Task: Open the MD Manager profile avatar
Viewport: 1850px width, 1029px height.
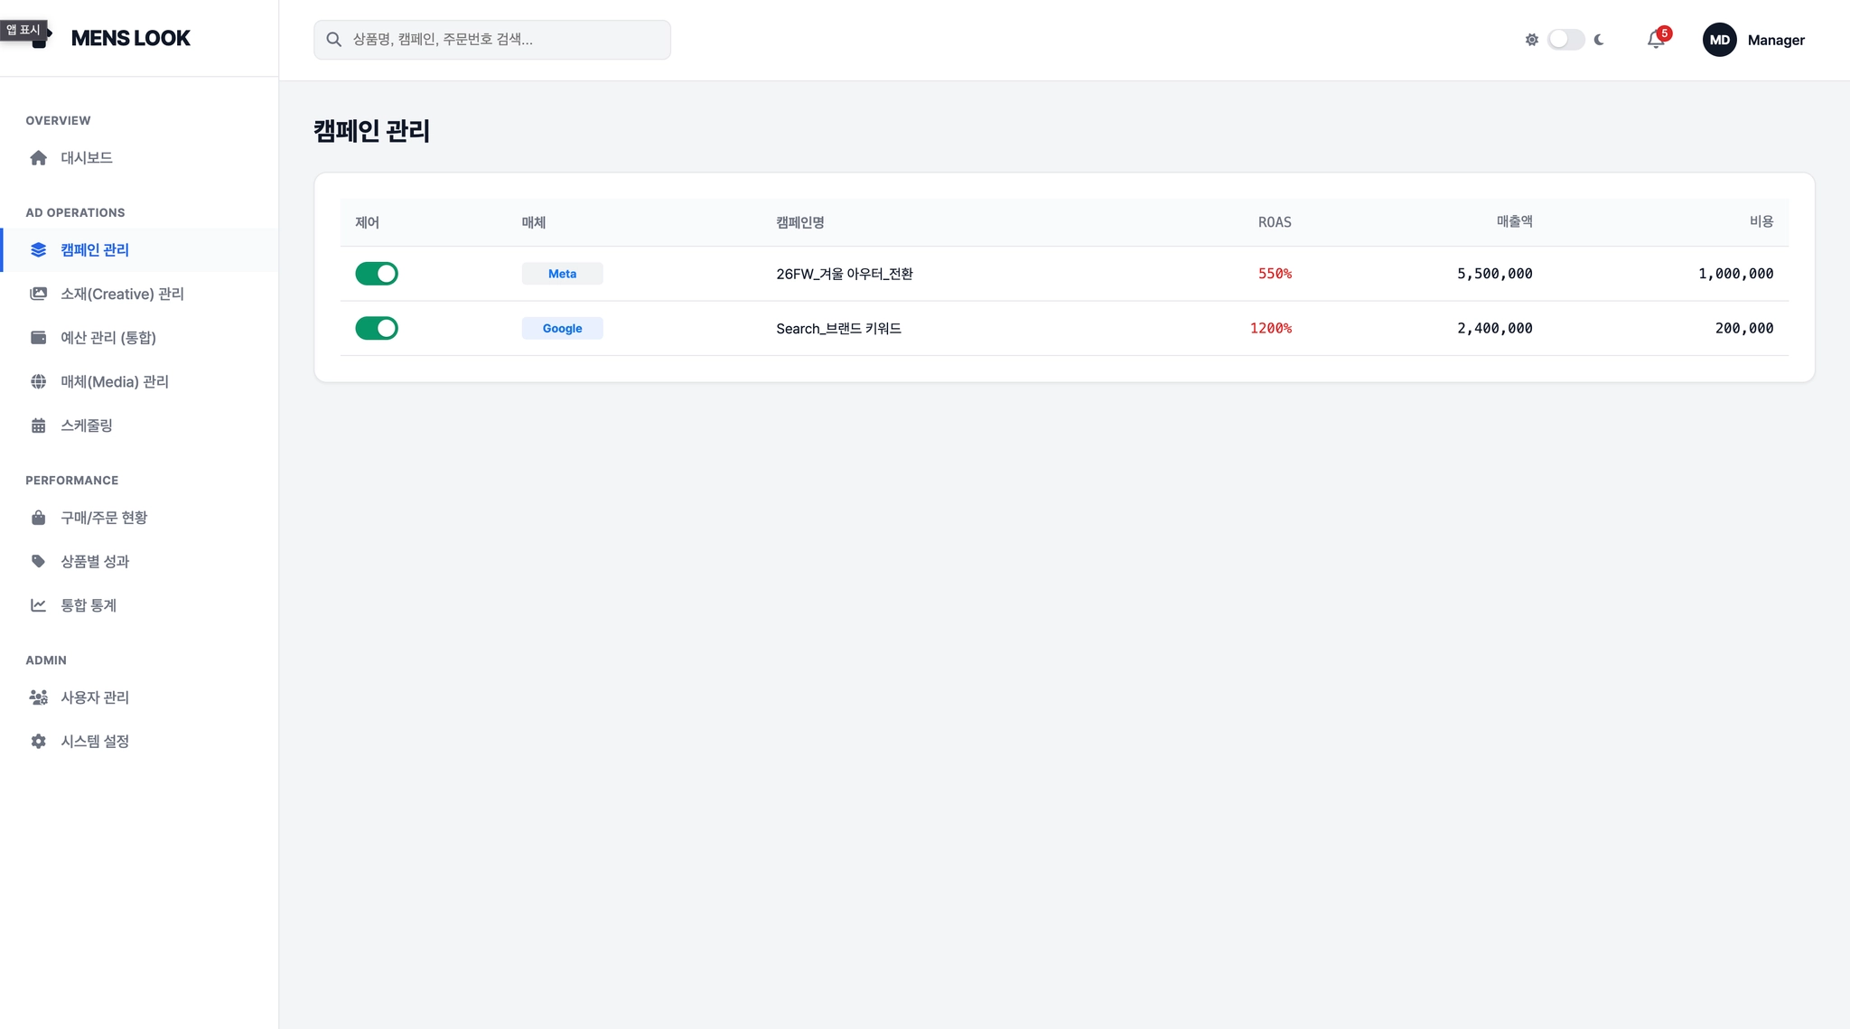Action: pos(1719,40)
